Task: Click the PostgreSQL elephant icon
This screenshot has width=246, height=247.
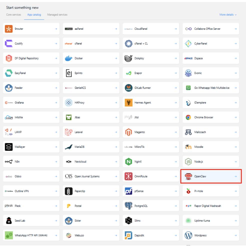Action: [x=128, y=206]
